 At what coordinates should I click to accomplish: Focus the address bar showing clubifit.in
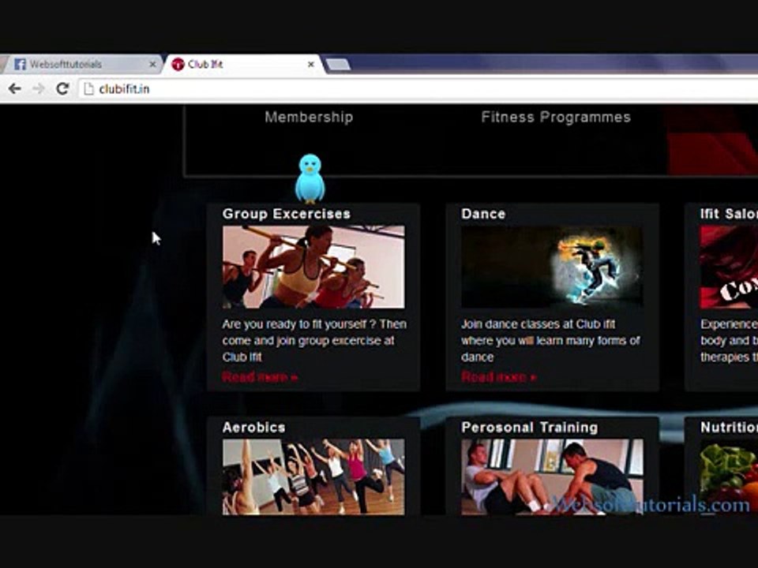click(x=416, y=89)
